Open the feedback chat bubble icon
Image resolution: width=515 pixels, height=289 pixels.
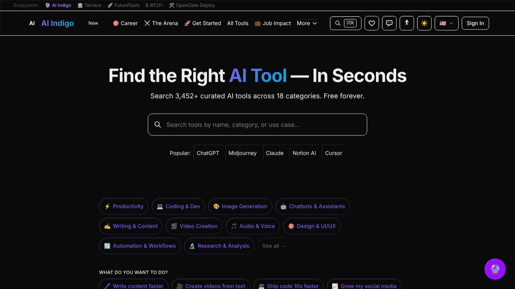(389, 23)
